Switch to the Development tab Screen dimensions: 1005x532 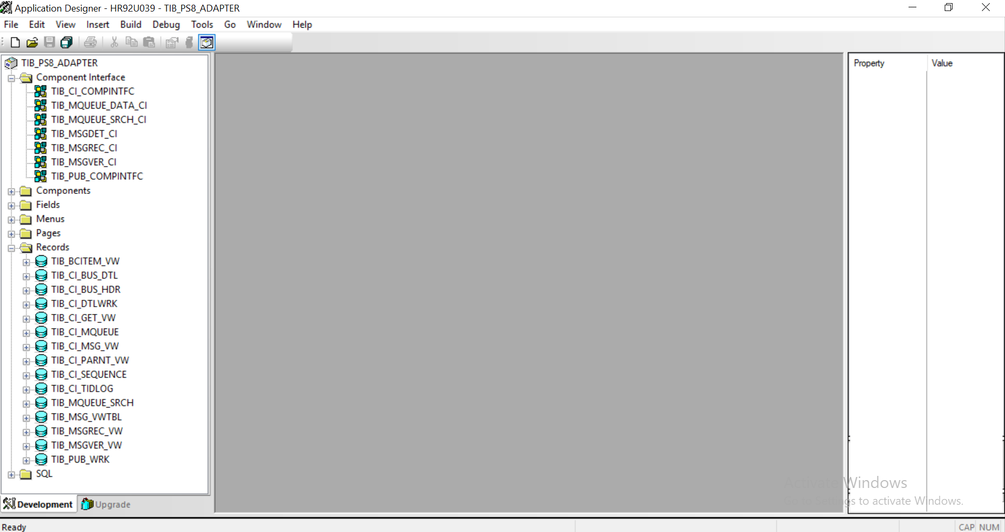pyautogui.click(x=38, y=504)
